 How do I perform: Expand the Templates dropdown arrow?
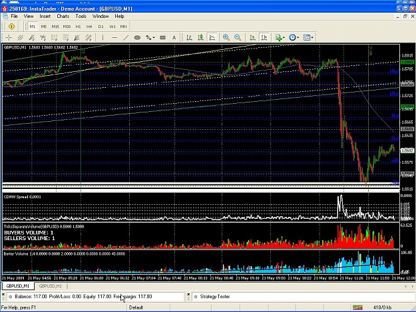312,38
